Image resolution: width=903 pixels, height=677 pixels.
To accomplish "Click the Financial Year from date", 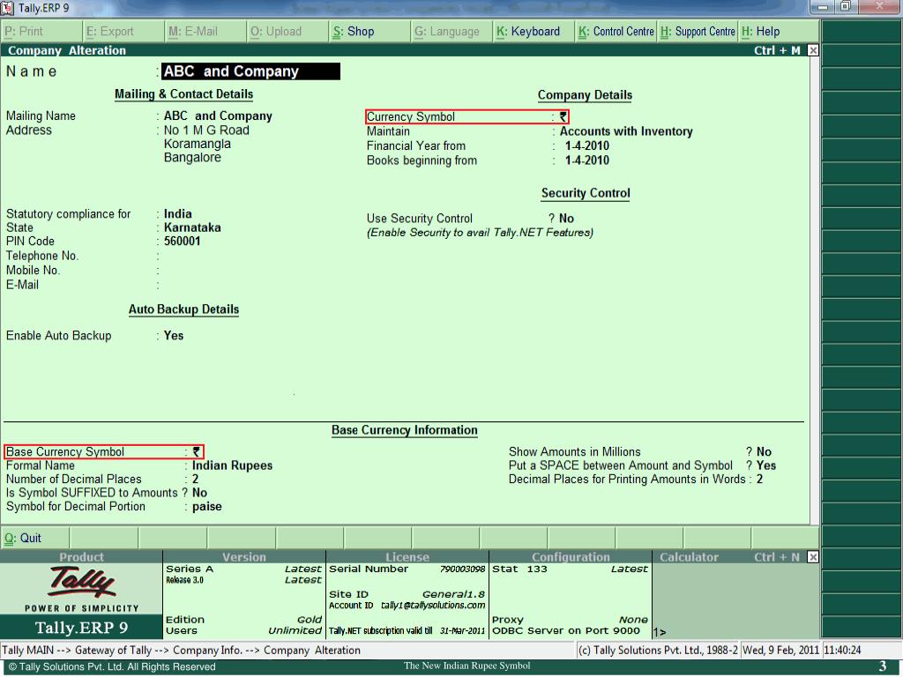I will [586, 146].
